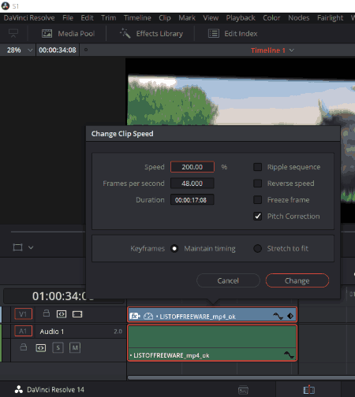
Task: Click the Duration field
Action: pyautogui.click(x=192, y=200)
